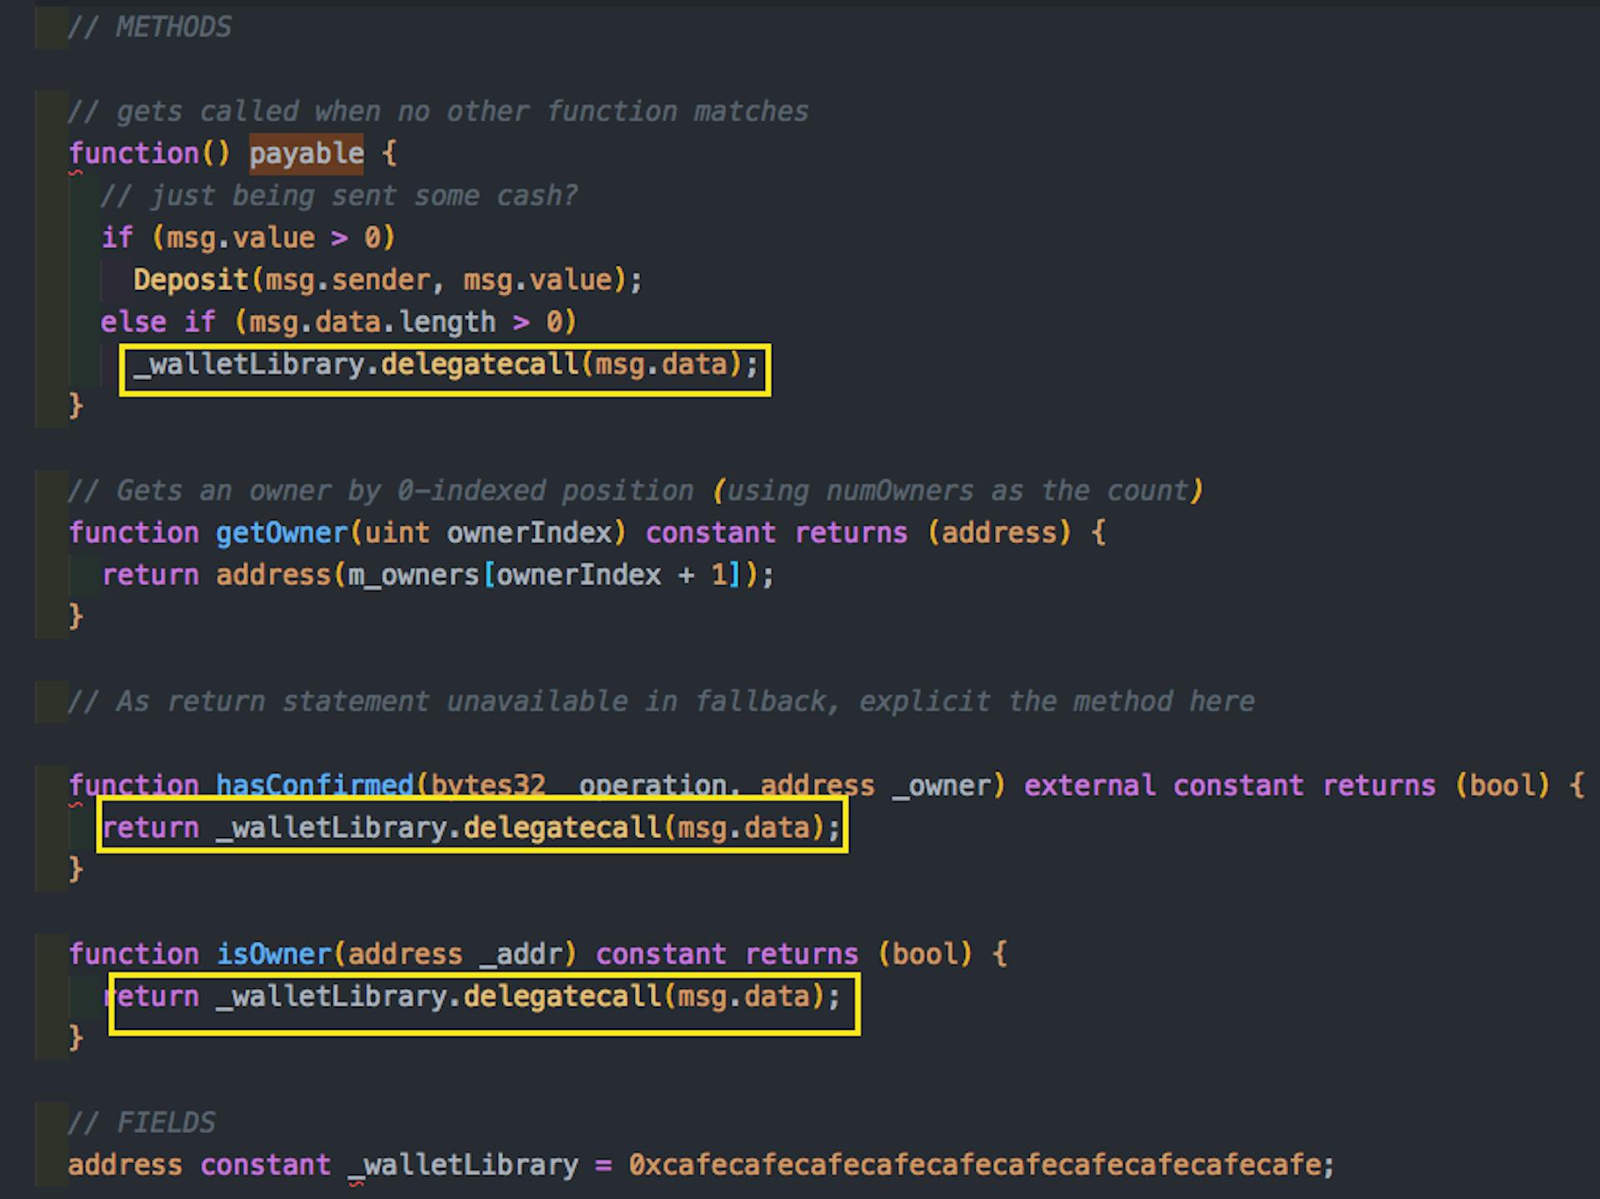
Task: Click the else if keyword
Action: click(158, 322)
